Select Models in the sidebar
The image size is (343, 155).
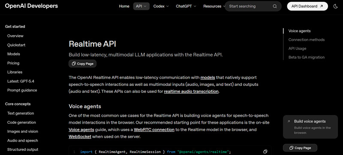(x=14, y=54)
